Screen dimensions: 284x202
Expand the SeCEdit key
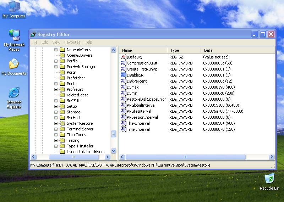[x=56, y=101]
